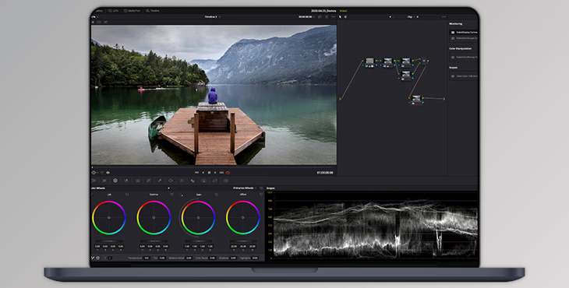The image size is (569, 288).
Task: Open the 3D stereoscopic palette
Action: point(226,181)
